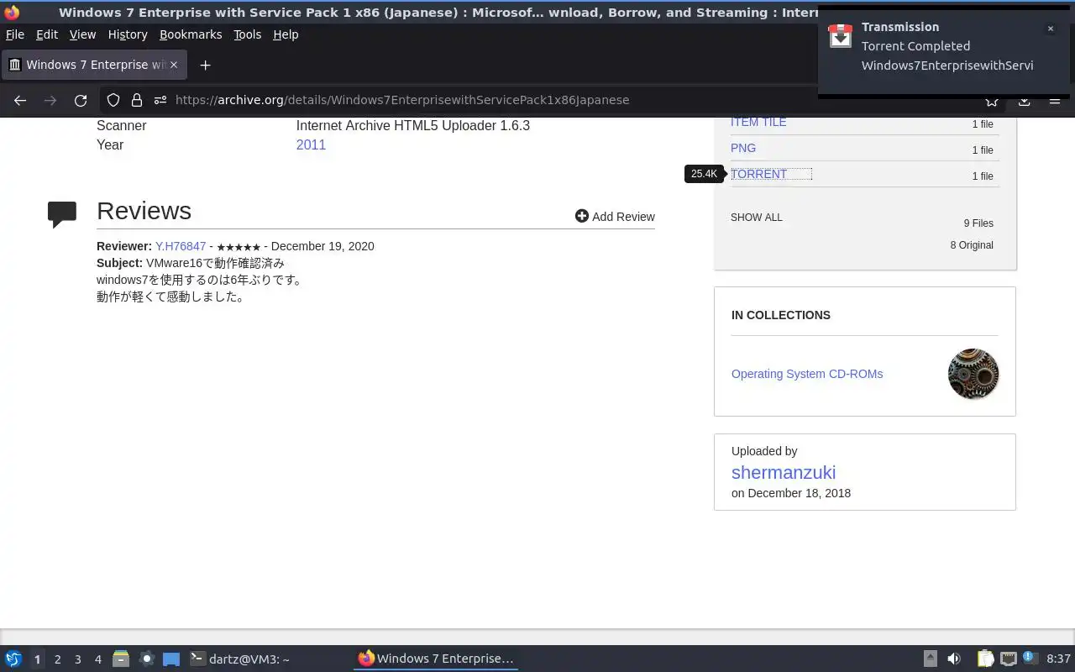Open the removable media eject tray icon
1075x672 pixels.
tap(931, 659)
